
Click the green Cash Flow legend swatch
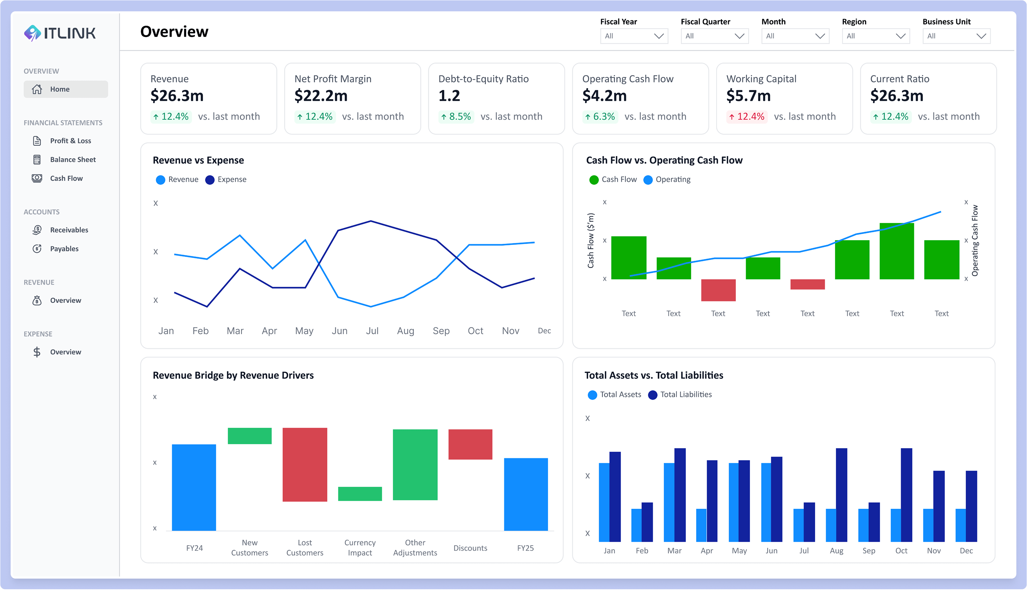pyautogui.click(x=594, y=179)
